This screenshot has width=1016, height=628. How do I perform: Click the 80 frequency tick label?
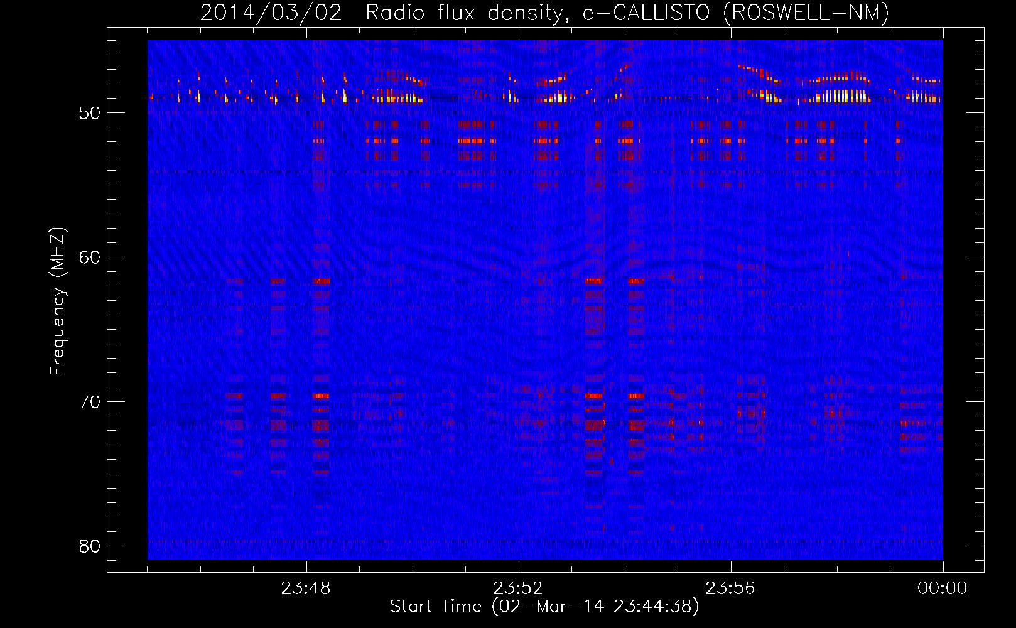(x=90, y=546)
